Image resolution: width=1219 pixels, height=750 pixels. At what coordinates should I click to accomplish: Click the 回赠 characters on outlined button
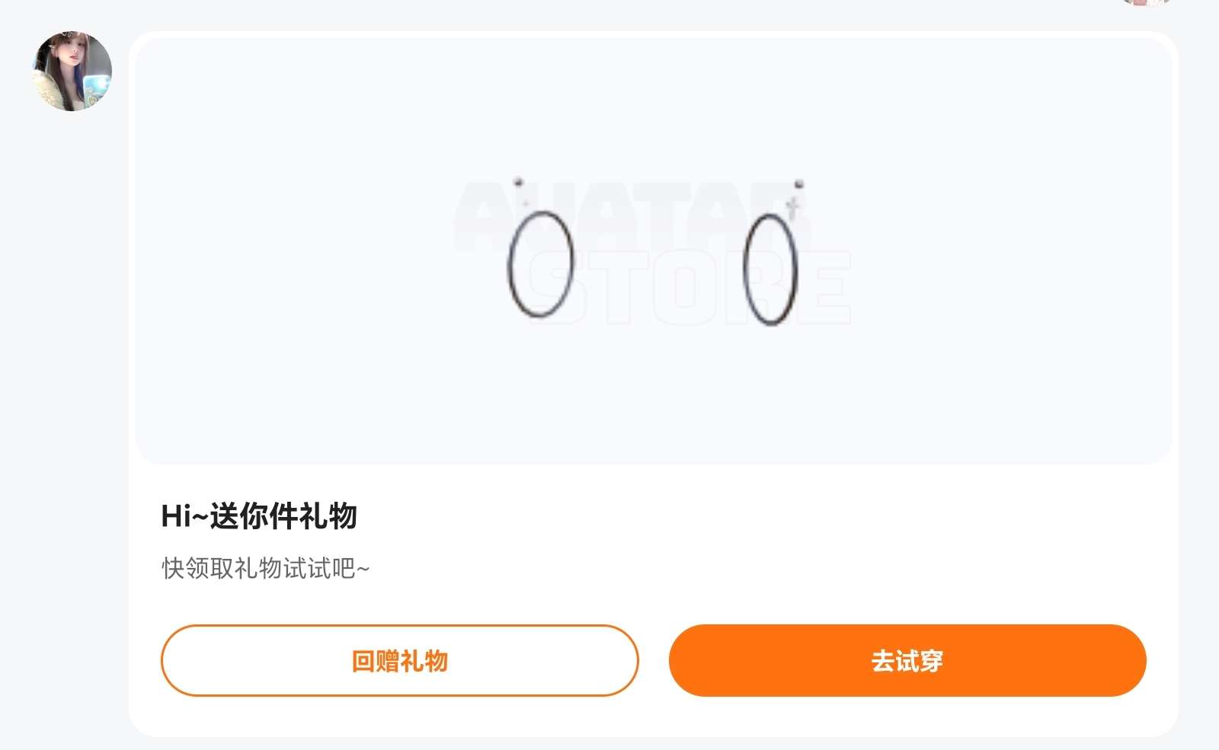click(x=376, y=660)
